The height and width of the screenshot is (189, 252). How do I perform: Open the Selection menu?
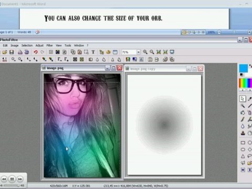pyautogui.click(x=27, y=45)
